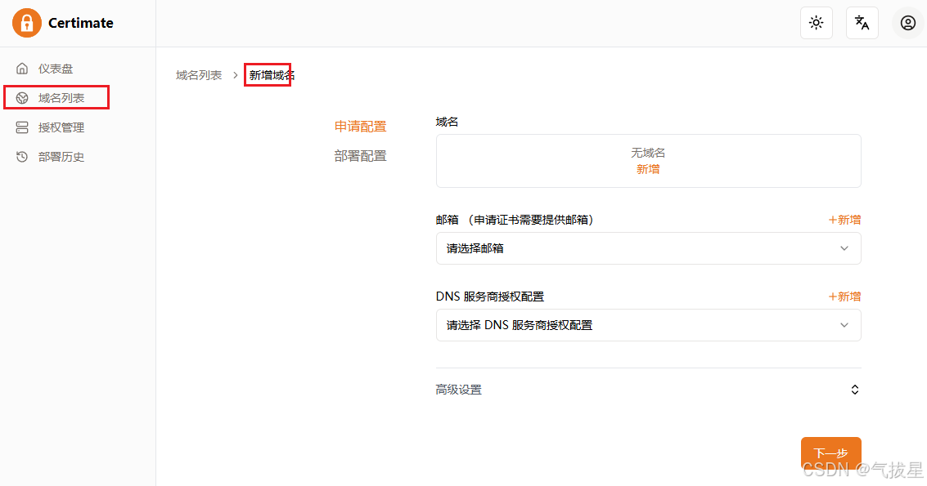Open the 请选择 DNS 服务商授权配置 dropdown

649,325
